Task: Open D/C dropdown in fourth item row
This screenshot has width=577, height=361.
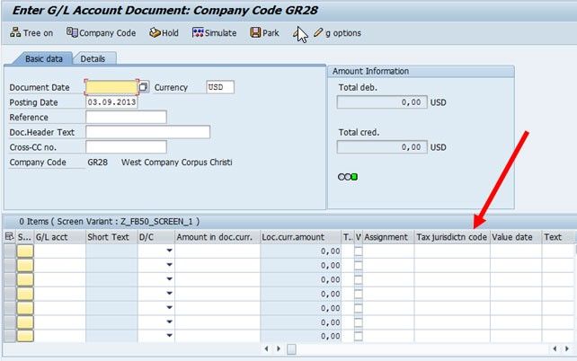Action: tap(169, 293)
